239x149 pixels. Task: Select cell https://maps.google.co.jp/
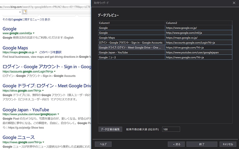coord(198,38)
